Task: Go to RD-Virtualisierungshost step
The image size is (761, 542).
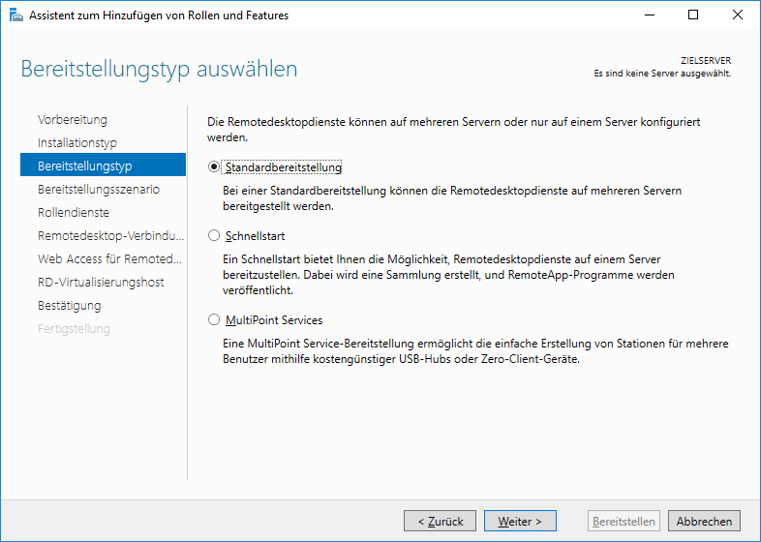Action: pos(101,283)
